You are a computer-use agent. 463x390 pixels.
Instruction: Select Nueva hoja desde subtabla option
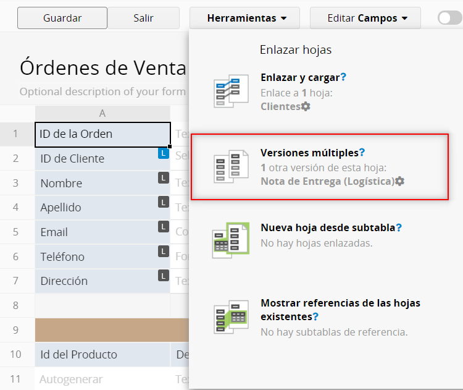327,227
